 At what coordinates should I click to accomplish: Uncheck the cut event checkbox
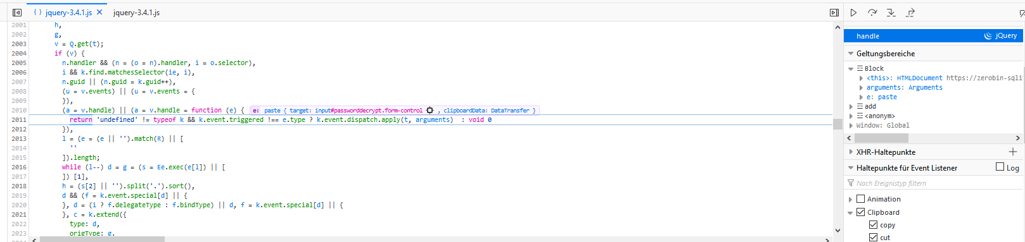[x=873, y=238]
